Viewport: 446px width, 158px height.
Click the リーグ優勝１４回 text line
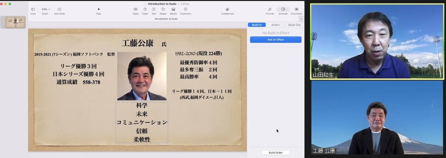tap(202, 92)
